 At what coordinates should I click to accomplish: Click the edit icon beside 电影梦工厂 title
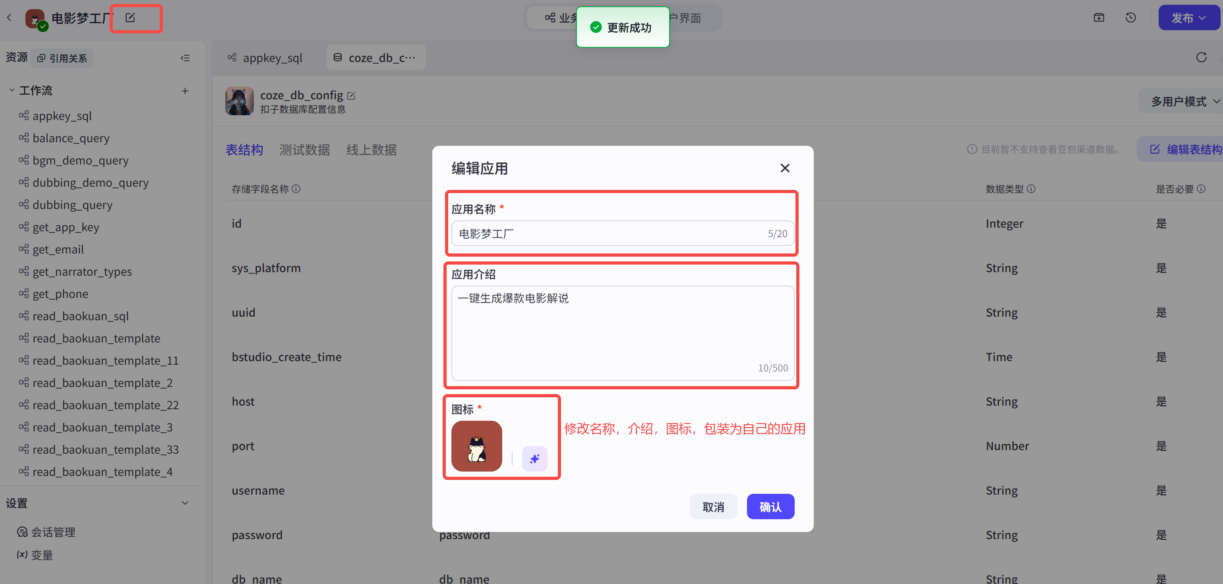130,17
